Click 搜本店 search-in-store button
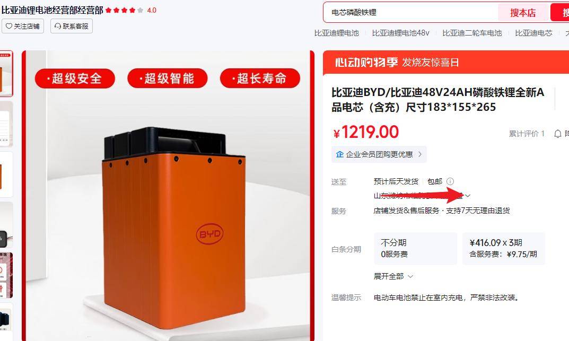 (x=523, y=13)
